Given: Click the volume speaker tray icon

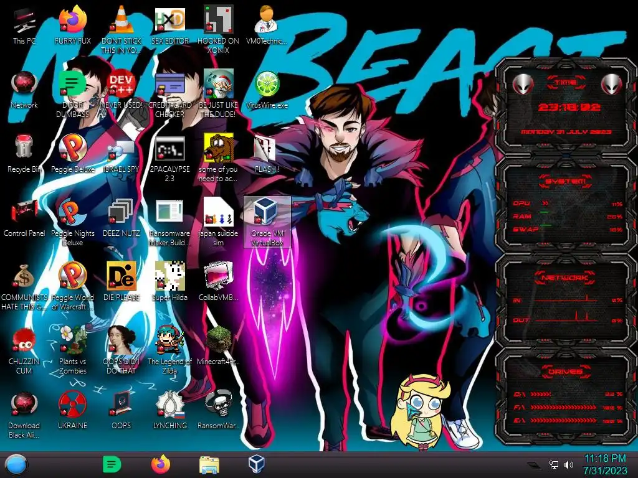Looking at the screenshot, I should click(569, 464).
